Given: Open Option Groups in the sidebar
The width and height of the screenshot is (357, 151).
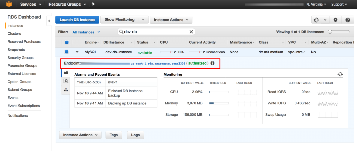Looking at the screenshot, I should (x=20, y=82).
